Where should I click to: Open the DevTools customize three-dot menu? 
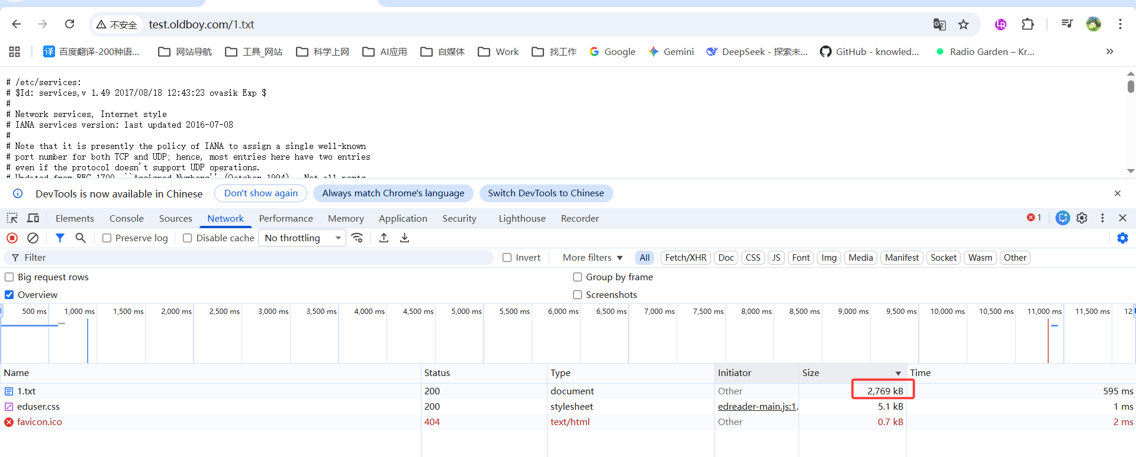pyautogui.click(x=1102, y=218)
